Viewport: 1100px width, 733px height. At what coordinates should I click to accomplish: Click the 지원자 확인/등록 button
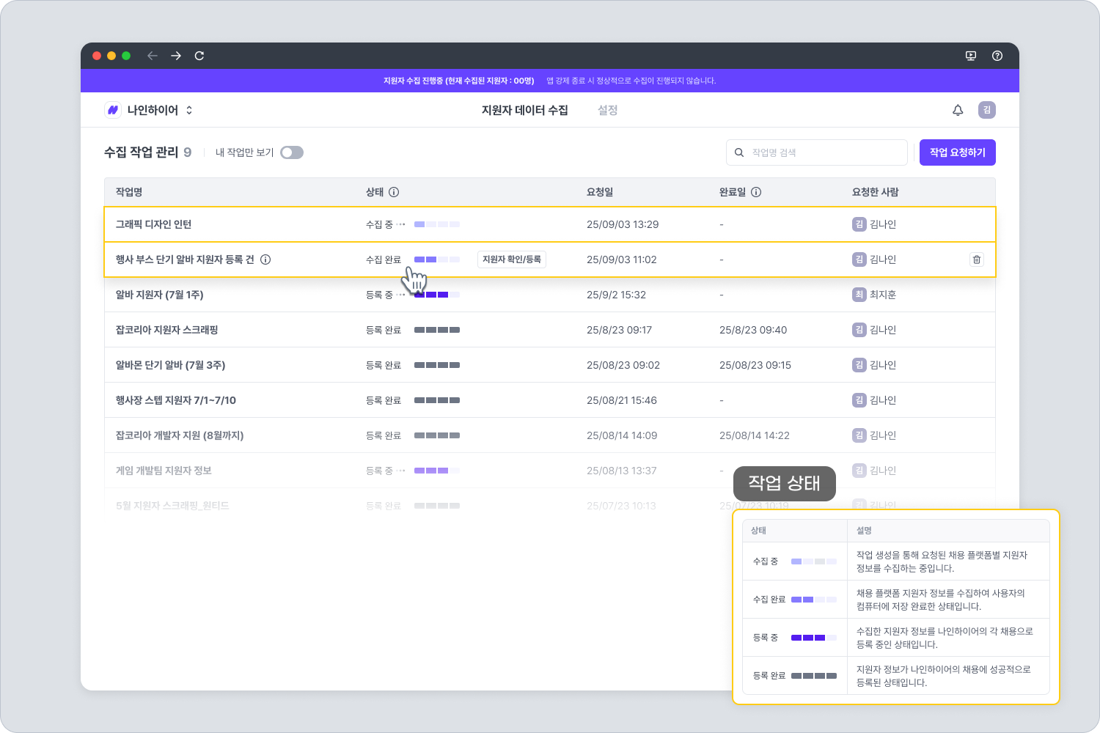coord(511,259)
